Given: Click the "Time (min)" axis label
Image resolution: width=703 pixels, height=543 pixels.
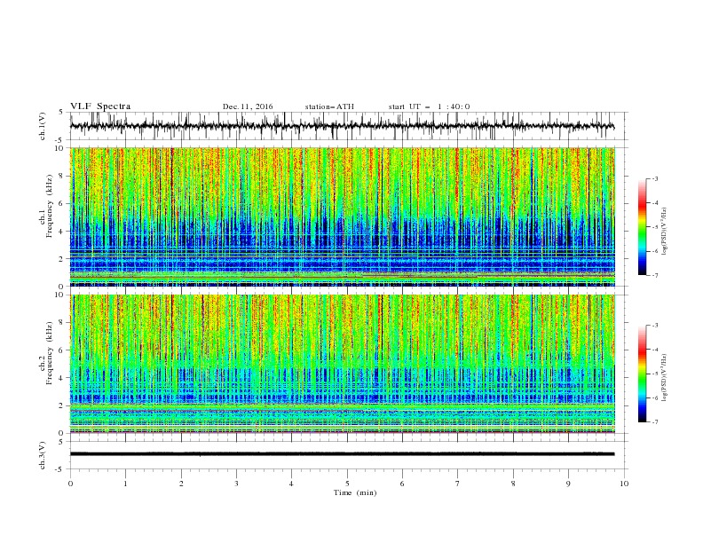Looking at the screenshot, I should click(355, 492).
